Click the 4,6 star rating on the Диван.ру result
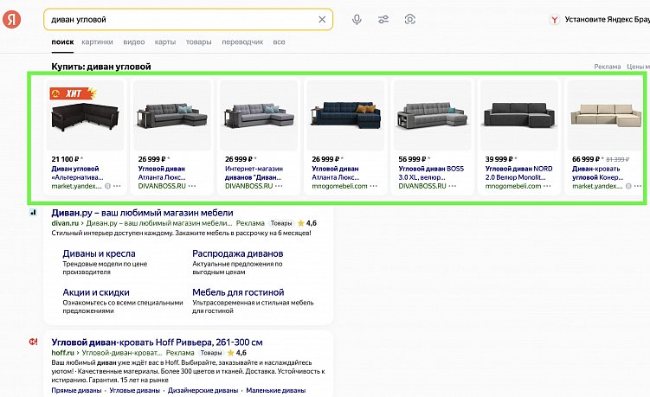The width and height of the screenshot is (650, 397). (x=307, y=223)
